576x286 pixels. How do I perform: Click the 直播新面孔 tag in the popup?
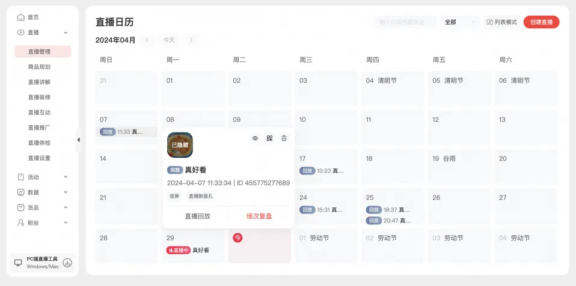[x=201, y=196]
